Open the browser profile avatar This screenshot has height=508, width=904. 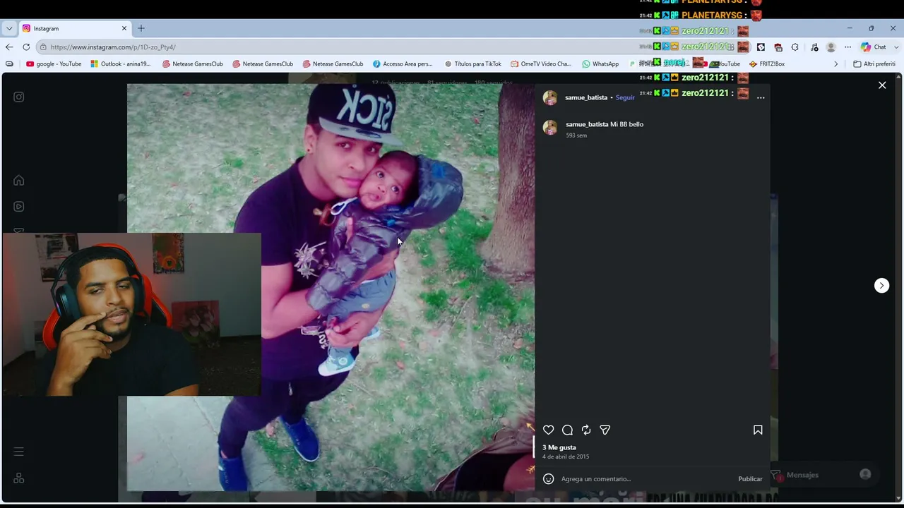pos(831,47)
